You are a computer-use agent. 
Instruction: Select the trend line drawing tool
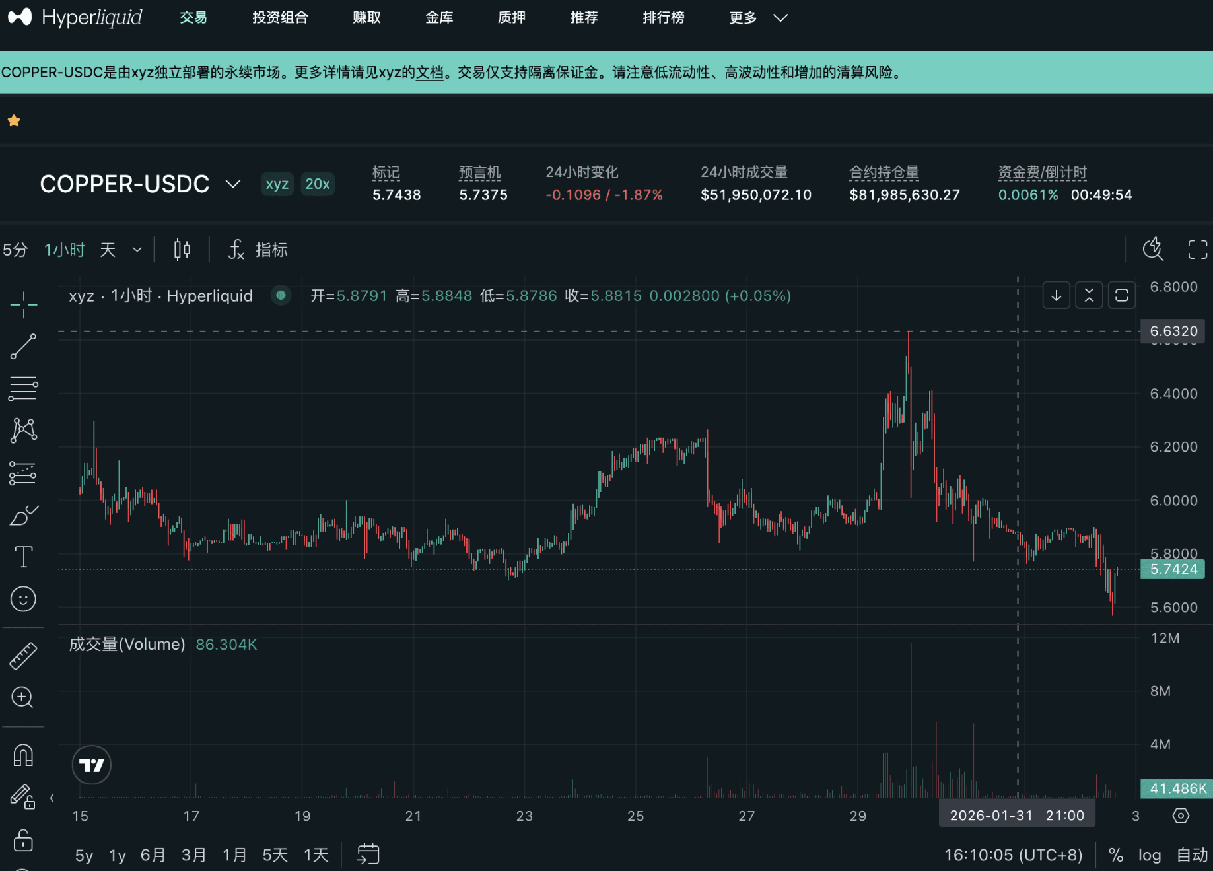[x=23, y=347]
